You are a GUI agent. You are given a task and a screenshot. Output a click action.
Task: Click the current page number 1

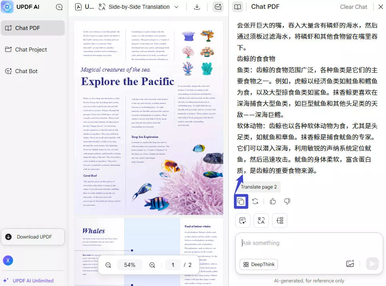coord(173,265)
